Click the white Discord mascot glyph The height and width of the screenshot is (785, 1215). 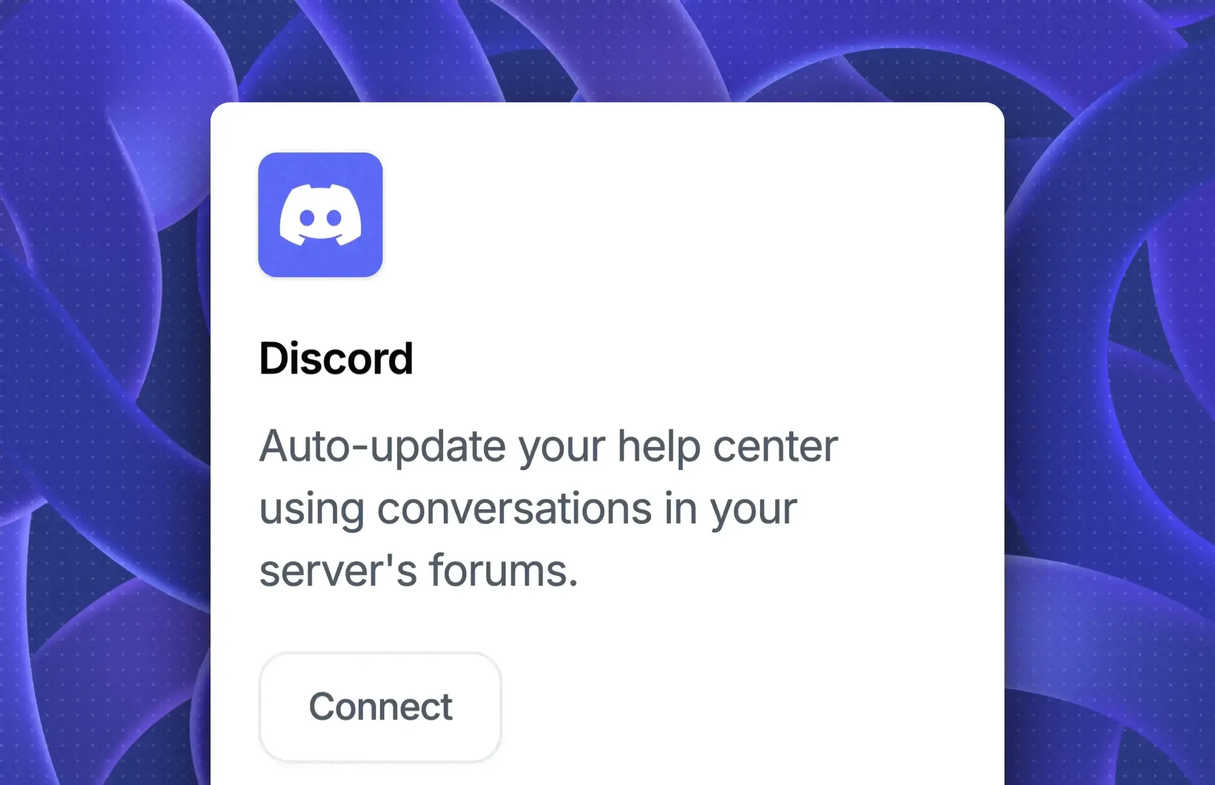click(320, 215)
